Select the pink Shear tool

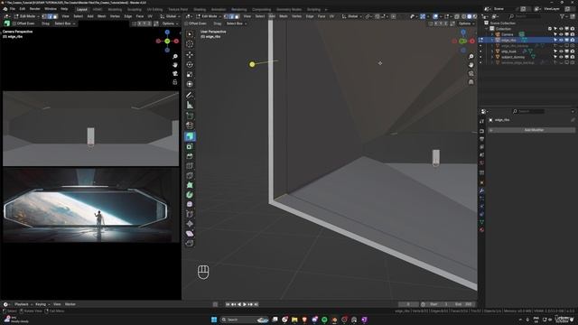tap(190, 234)
